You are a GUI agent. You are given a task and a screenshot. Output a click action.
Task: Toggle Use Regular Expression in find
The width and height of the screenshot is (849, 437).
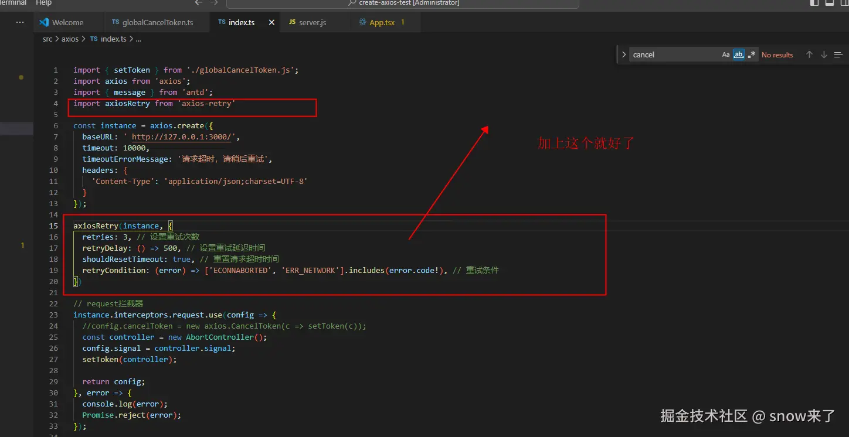(x=752, y=54)
